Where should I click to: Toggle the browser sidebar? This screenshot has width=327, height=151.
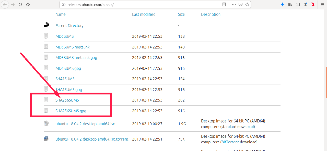(x=298, y=5)
